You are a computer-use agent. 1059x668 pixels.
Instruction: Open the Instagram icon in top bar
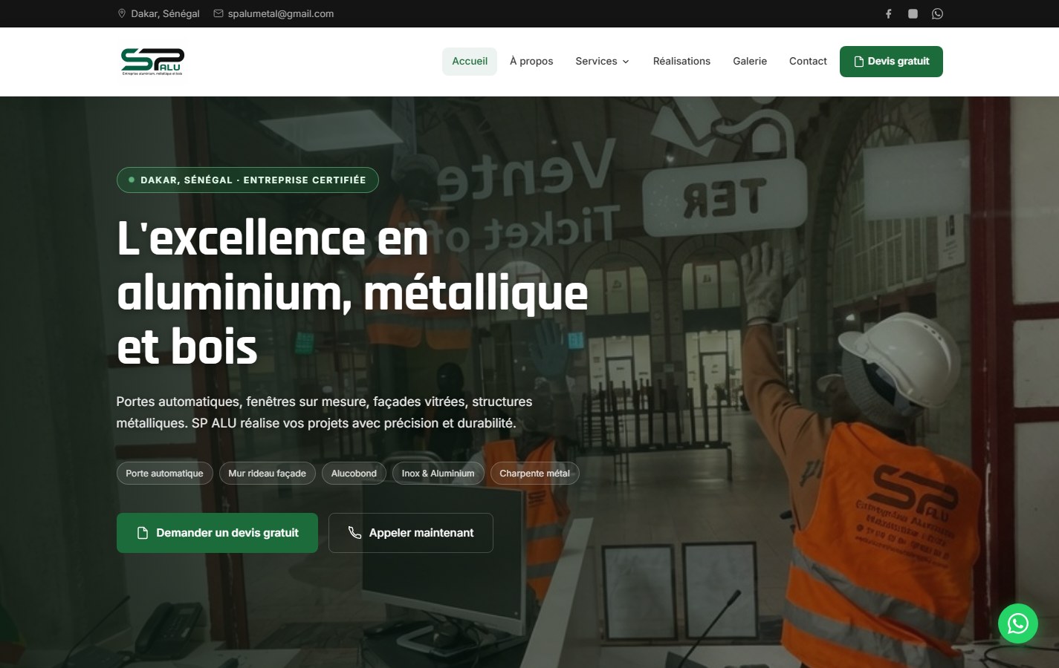coord(913,13)
